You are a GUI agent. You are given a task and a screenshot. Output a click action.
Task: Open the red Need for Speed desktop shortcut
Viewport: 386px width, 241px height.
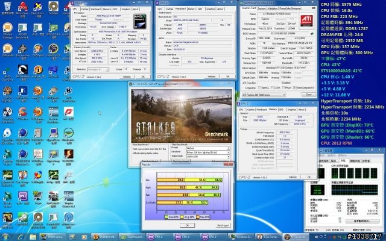click(x=69, y=113)
